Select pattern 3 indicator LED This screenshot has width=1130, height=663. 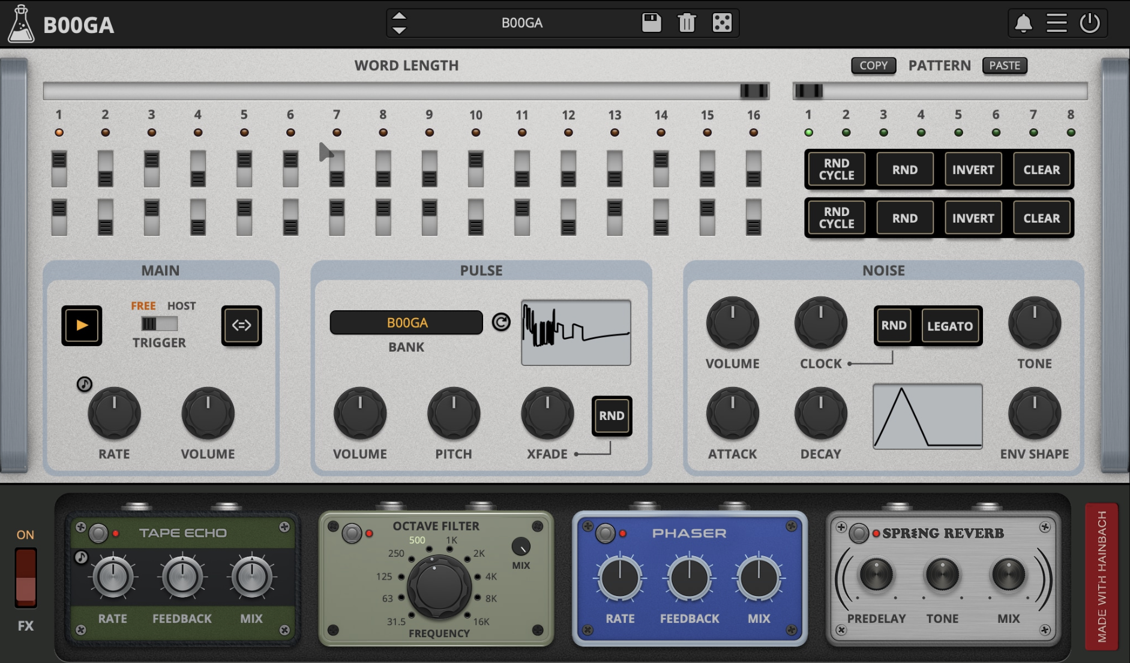coord(883,132)
